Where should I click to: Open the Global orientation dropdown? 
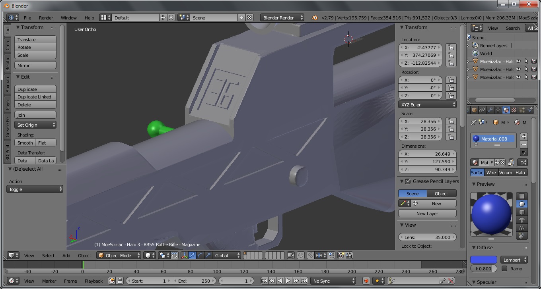(227, 256)
